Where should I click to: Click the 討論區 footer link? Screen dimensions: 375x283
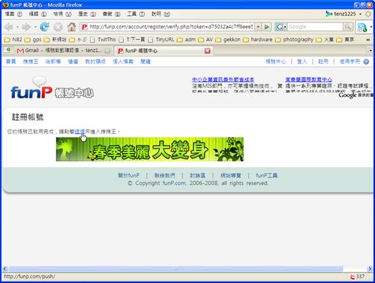tap(197, 175)
